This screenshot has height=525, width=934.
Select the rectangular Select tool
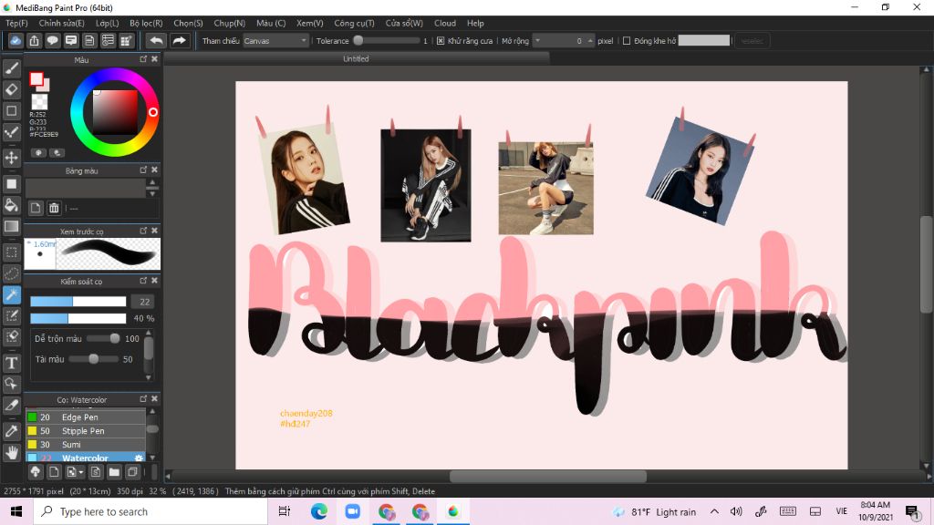coord(11,252)
